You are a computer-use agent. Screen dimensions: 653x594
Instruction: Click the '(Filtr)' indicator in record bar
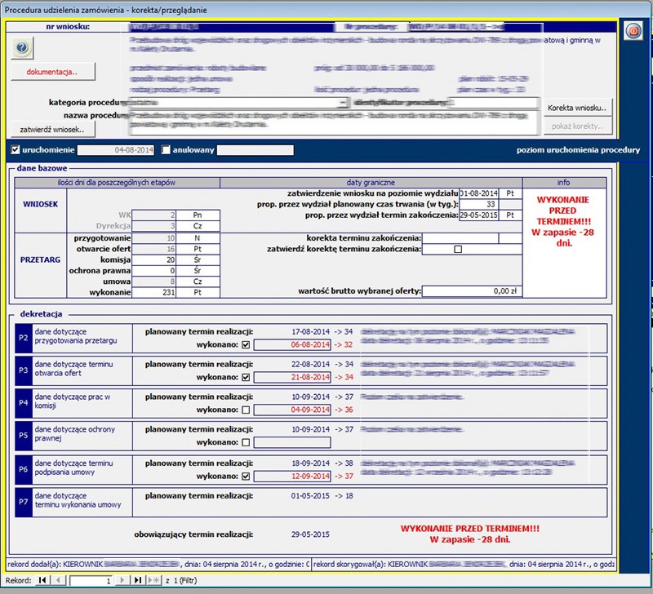point(188,580)
